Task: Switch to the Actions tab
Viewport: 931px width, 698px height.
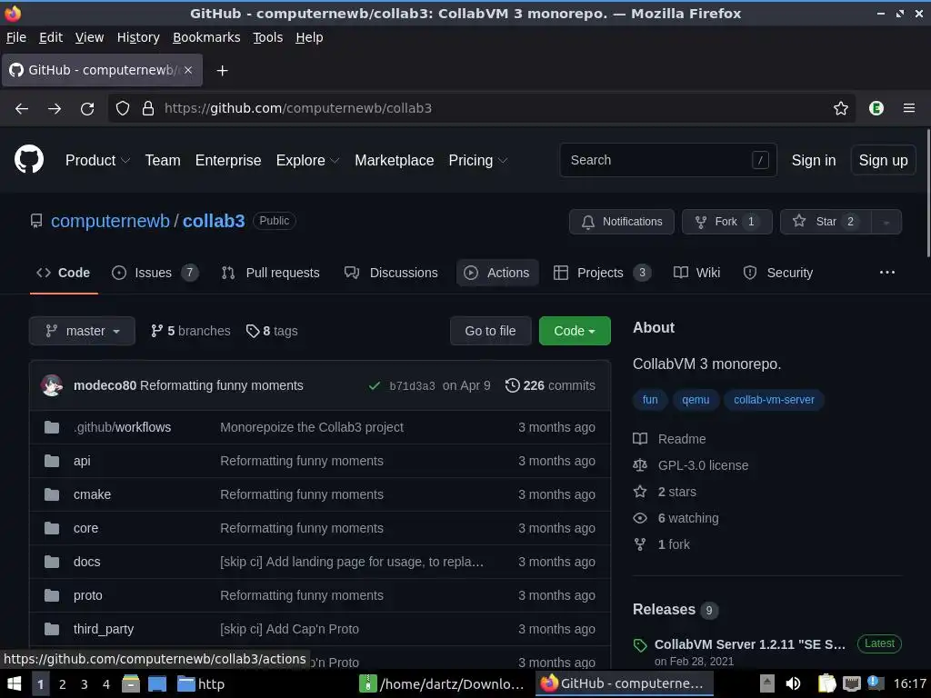Action: [x=497, y=273]
